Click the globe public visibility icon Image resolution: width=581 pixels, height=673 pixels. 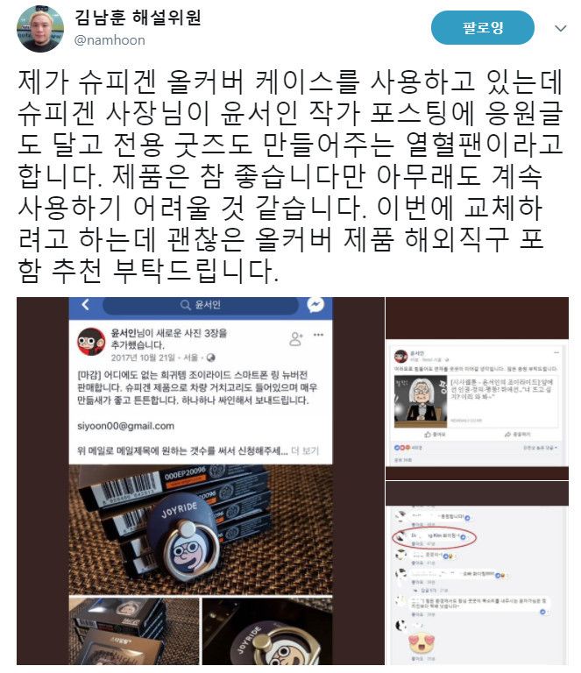[210, 358]
